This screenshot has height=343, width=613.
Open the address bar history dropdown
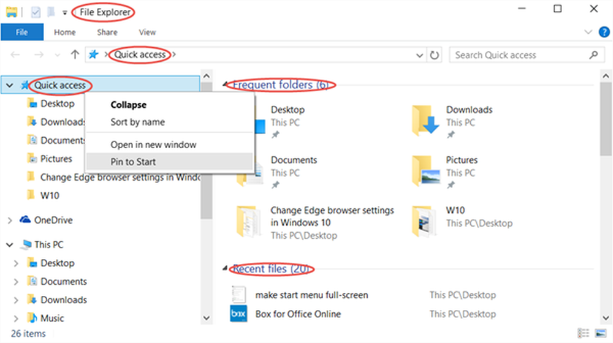tap(419, 55)
